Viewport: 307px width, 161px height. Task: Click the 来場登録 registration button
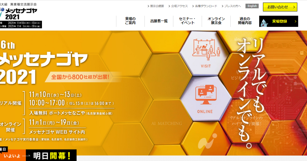pos(279,21)
